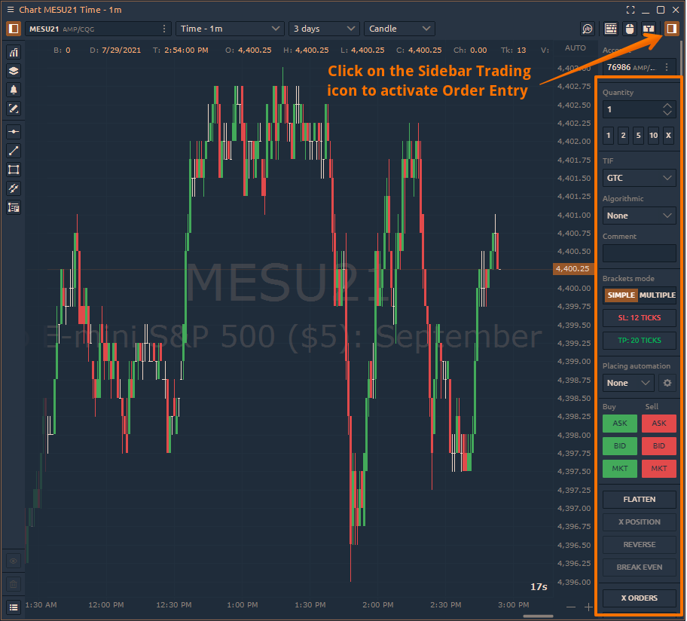Viewport: 687px width, 621px height.
Task: Open placing automation gear settings
Action: [x=667, y=383]
